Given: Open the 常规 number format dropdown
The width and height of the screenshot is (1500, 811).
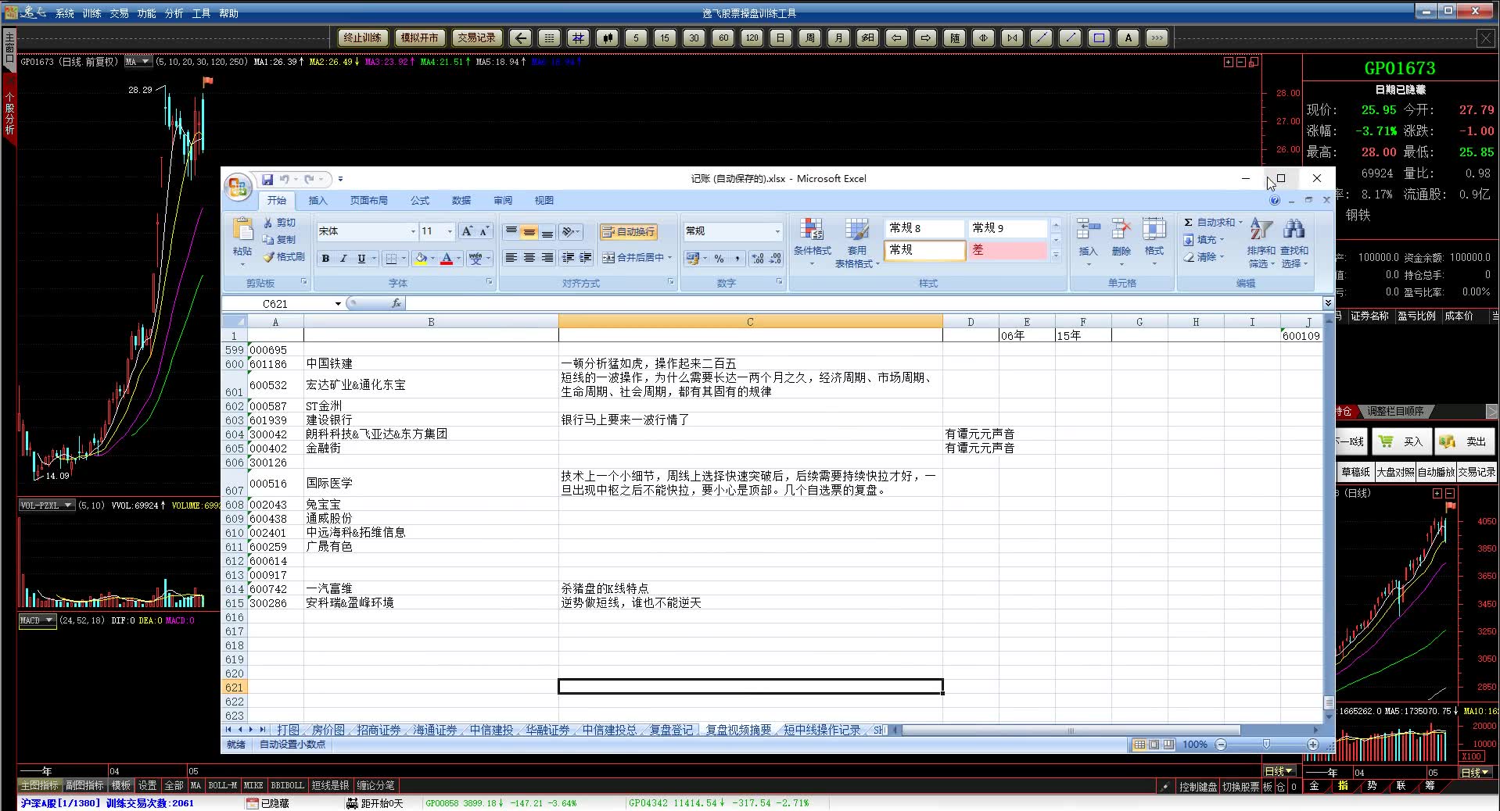Looking at the screenshot, I should coord(777,231).
